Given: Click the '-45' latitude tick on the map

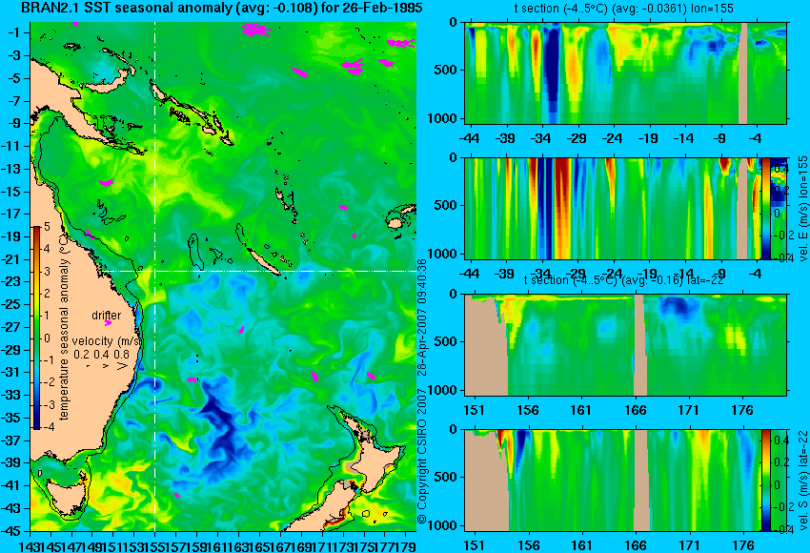Looking at the screenshot, I should point(11,531).
